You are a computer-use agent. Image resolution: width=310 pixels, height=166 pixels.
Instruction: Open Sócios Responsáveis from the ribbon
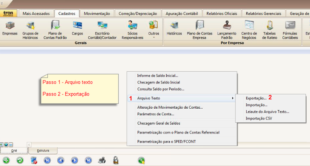pos(132,28)
